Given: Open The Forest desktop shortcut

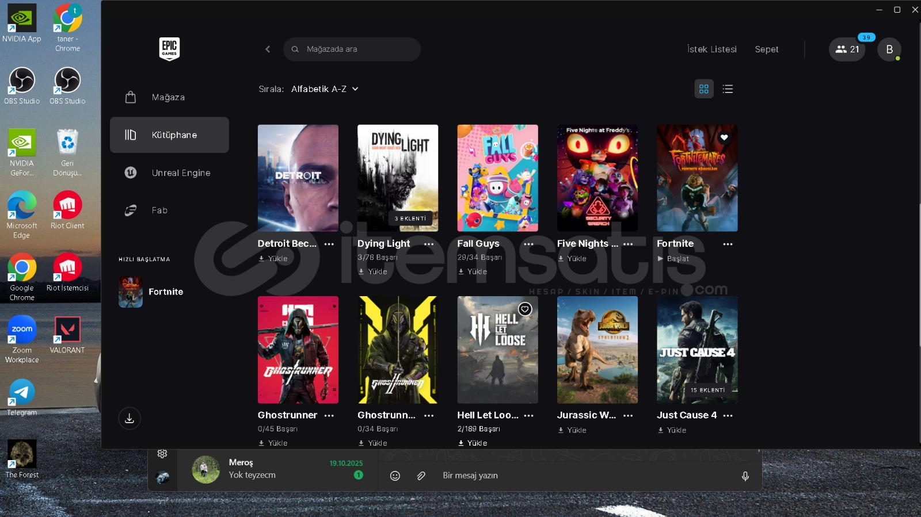Looking at the screenshot, I should (x=22, y=459).
